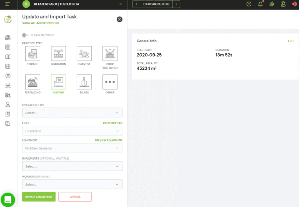Click Preview Field link

point(113,123)
